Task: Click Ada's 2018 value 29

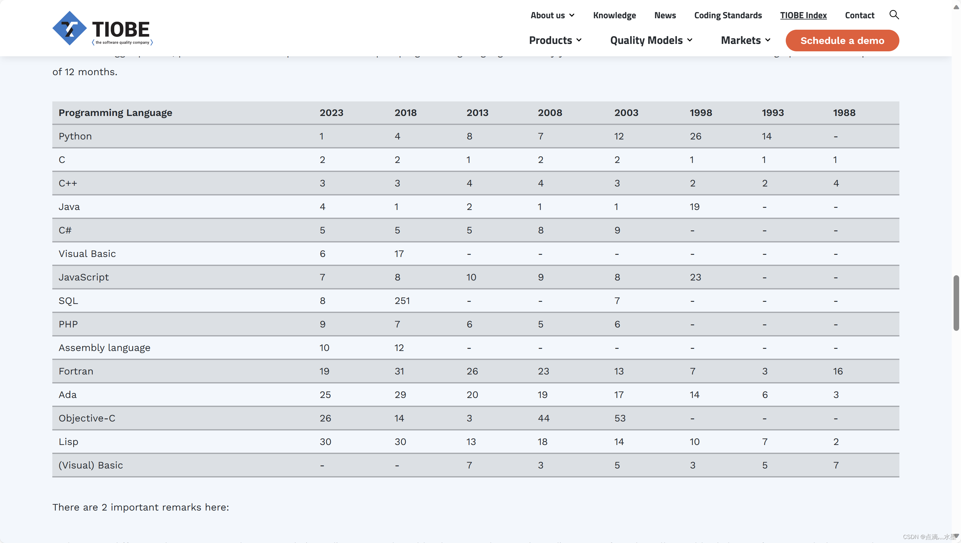Action: 400,395
